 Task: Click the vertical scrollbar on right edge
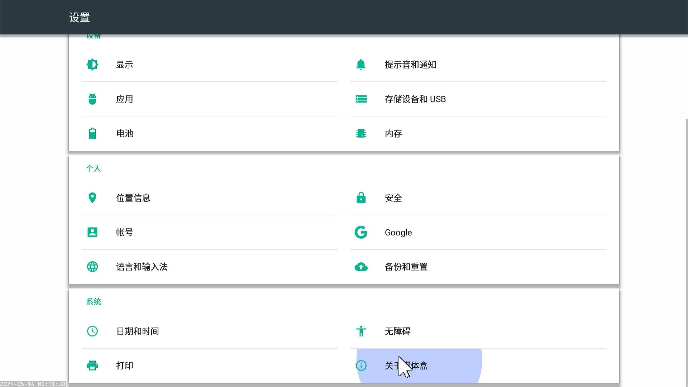click(x=686, y=251)
